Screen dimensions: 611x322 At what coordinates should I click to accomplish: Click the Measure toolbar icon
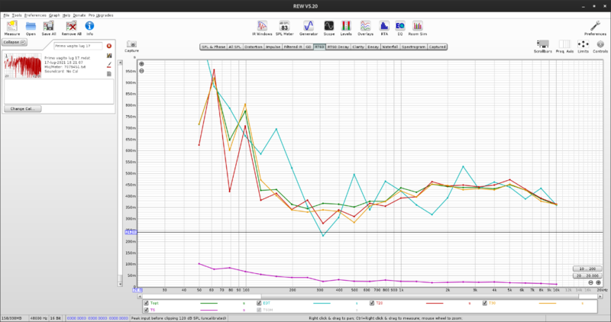coord(12,27)
